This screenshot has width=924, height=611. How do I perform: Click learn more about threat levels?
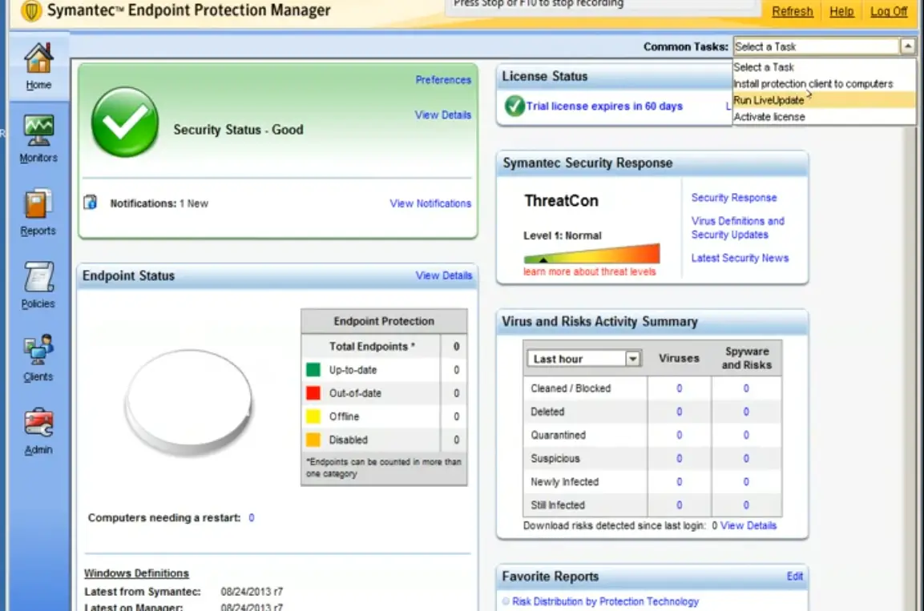click(590, 271)
